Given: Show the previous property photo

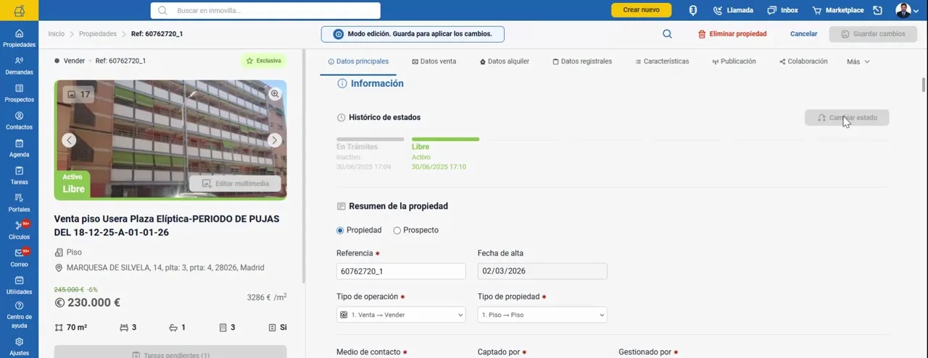Looking at the screenshot, I should point(68,140).
